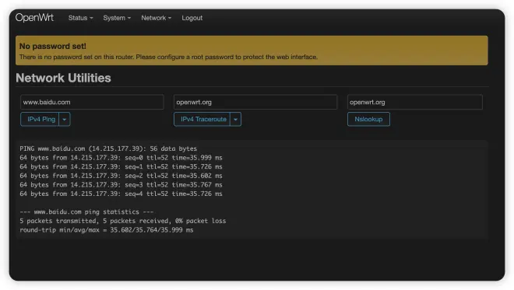This screenshot has width=514, height=290.
Task: Focus the traceroute openwrt.org input field
Action: tap(255, 102)
